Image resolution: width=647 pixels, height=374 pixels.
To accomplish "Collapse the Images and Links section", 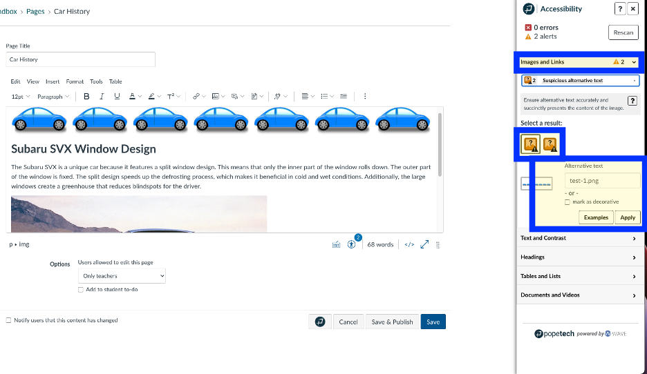I will pyautogui.click(x=579, y=62).
